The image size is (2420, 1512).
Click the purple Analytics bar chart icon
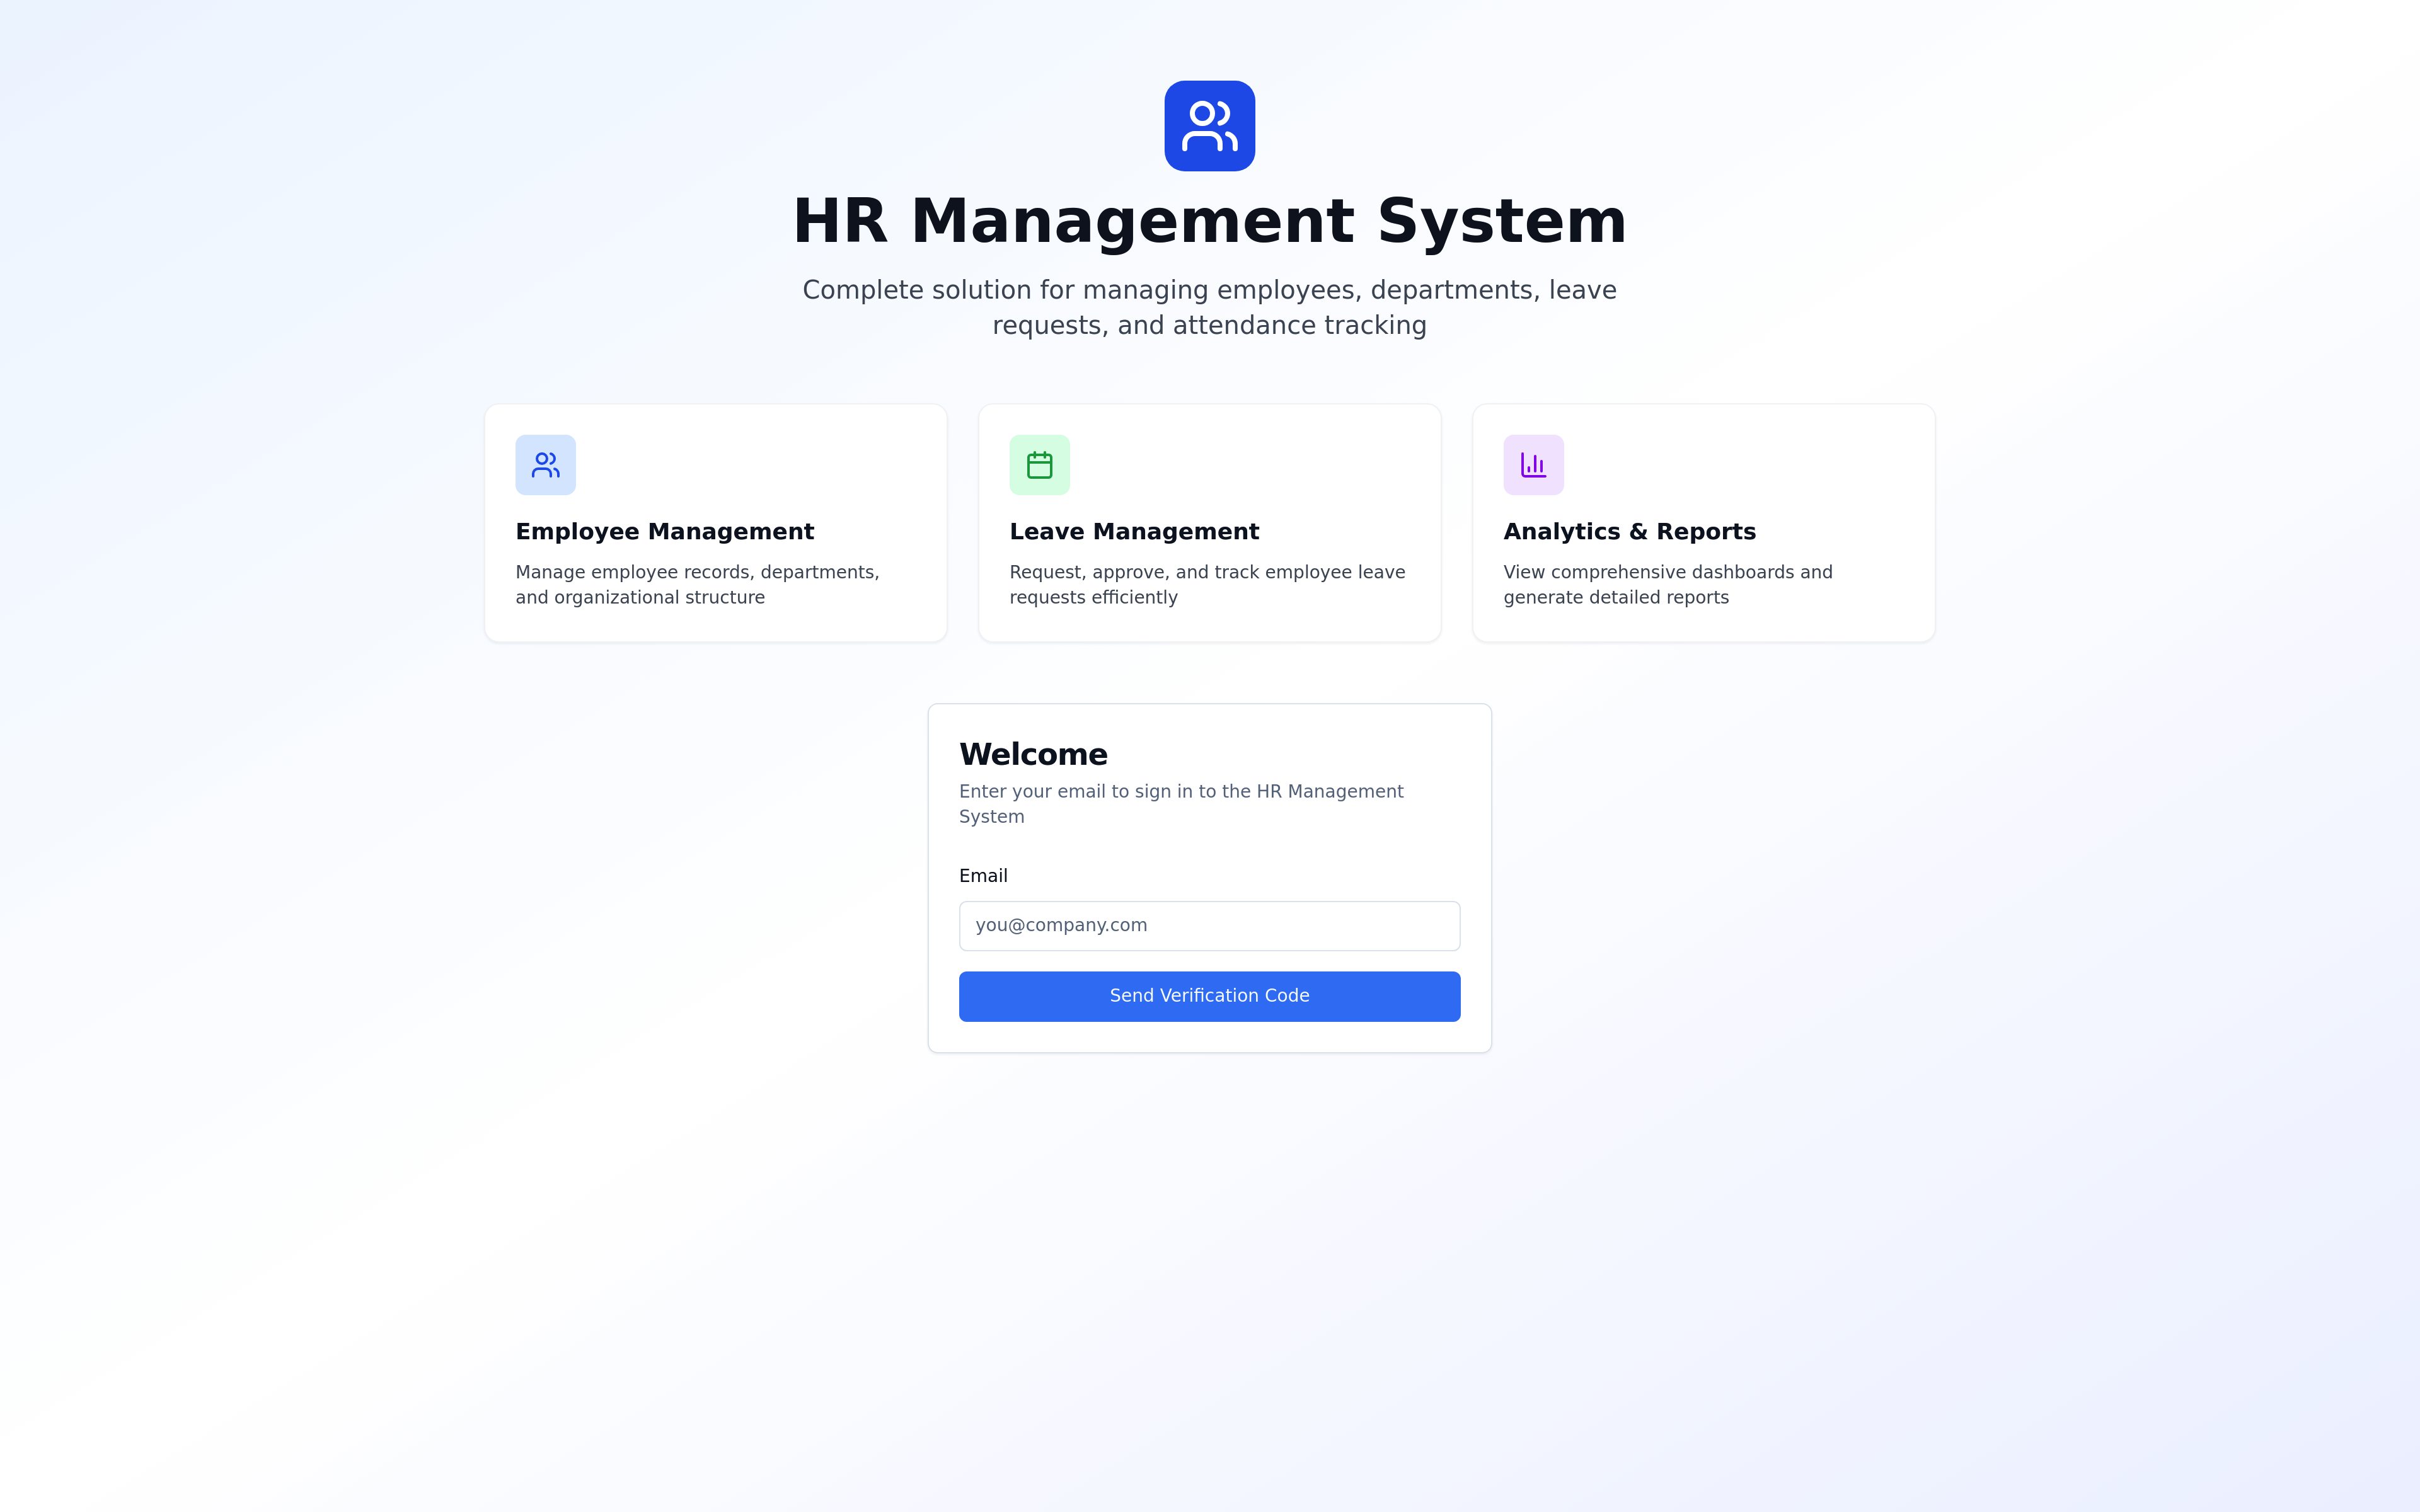coord(1533,465)
